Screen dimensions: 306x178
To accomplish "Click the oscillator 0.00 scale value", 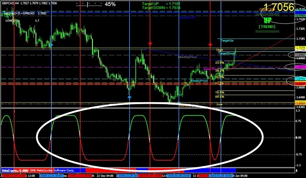I will tap(298, 137).
